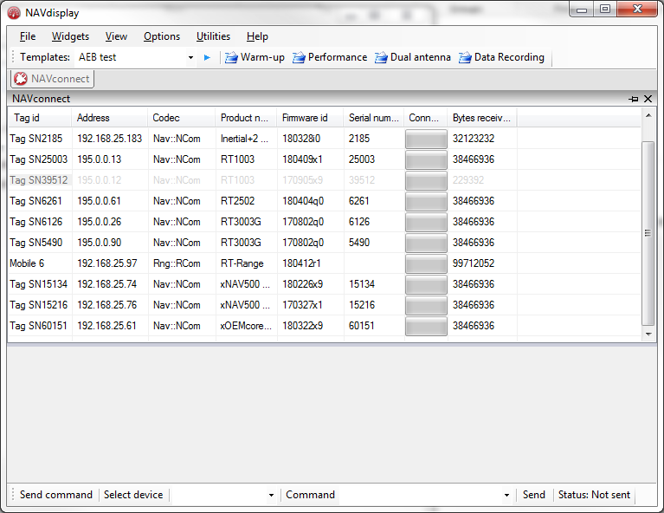Click connection bar for Tag SN15216

(426, 305)
